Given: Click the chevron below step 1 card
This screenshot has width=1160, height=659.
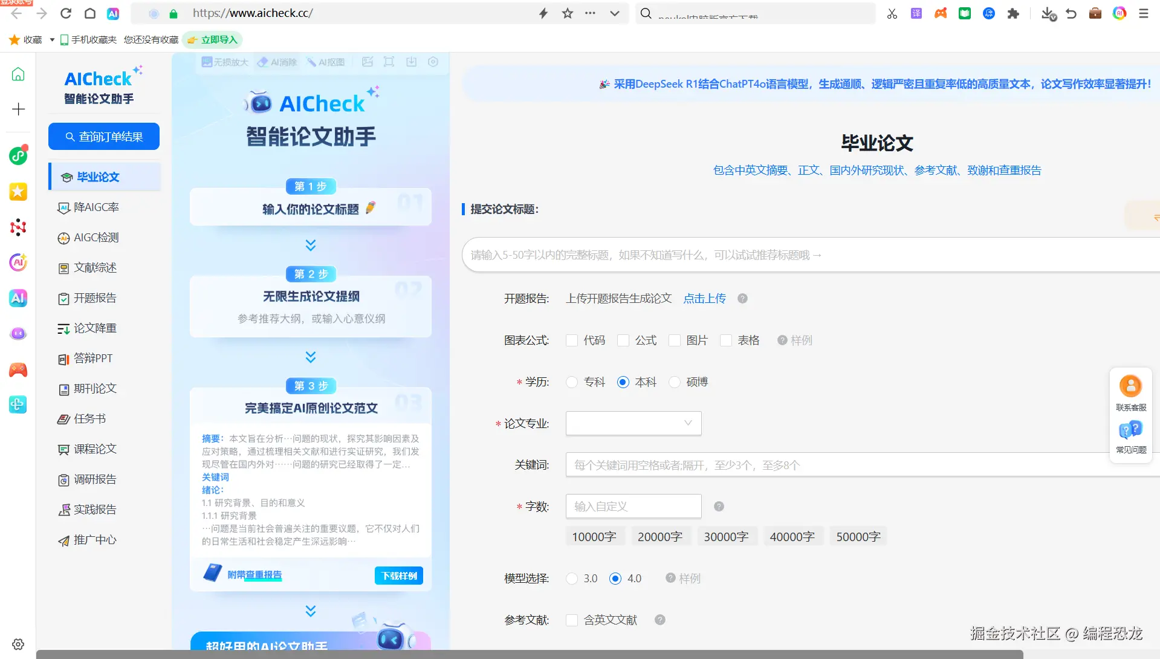Looking at the screenshot, I should pyautogui.click(x=311, y=245).
